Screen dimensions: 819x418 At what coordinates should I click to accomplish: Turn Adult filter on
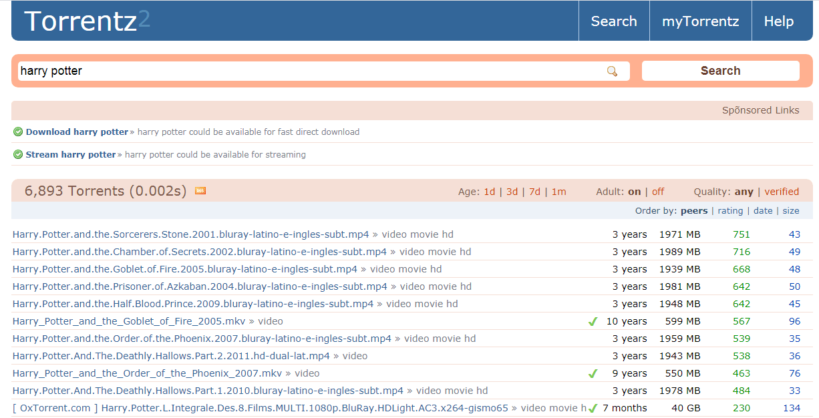[634, 192]
